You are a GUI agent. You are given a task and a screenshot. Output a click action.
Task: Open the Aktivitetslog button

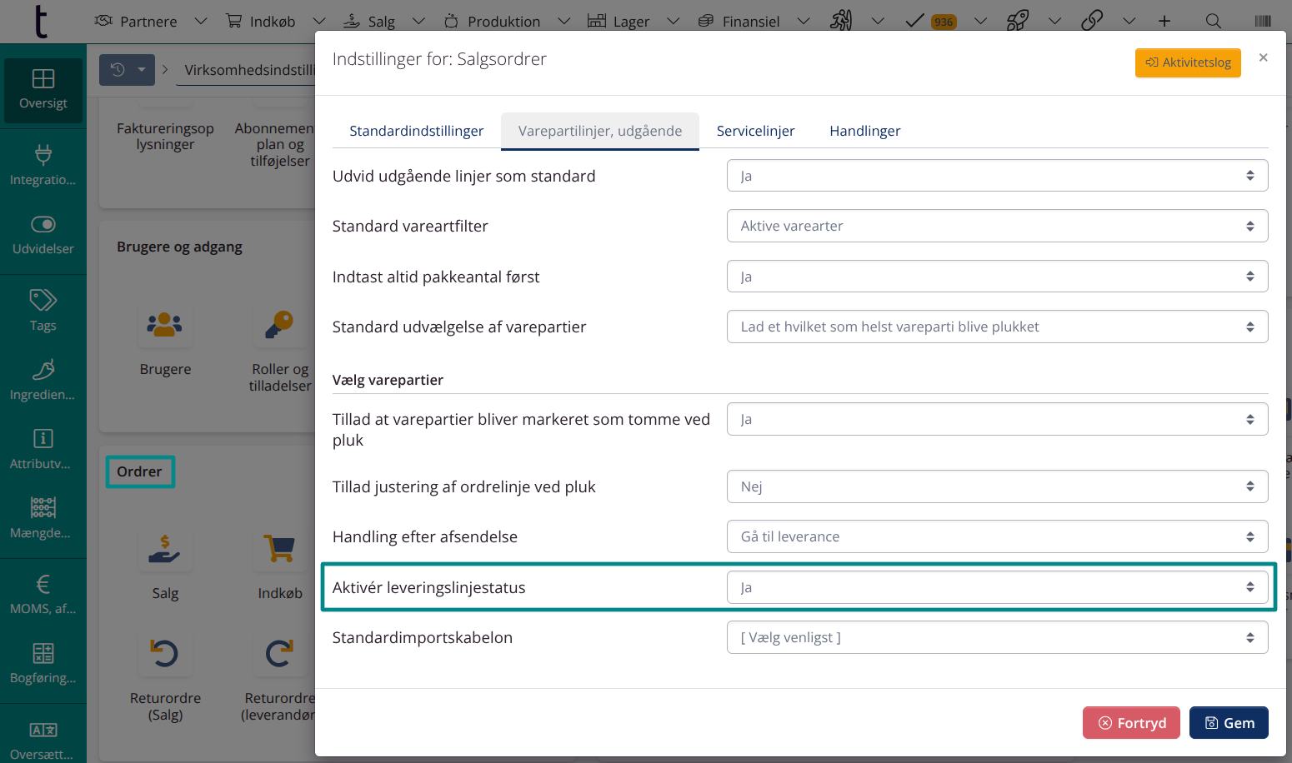[x=1188, y=62]
